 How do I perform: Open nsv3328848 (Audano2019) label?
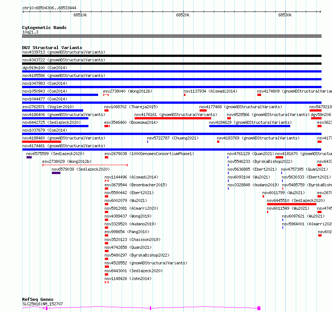pyautogui.click(x=253, y=185)
